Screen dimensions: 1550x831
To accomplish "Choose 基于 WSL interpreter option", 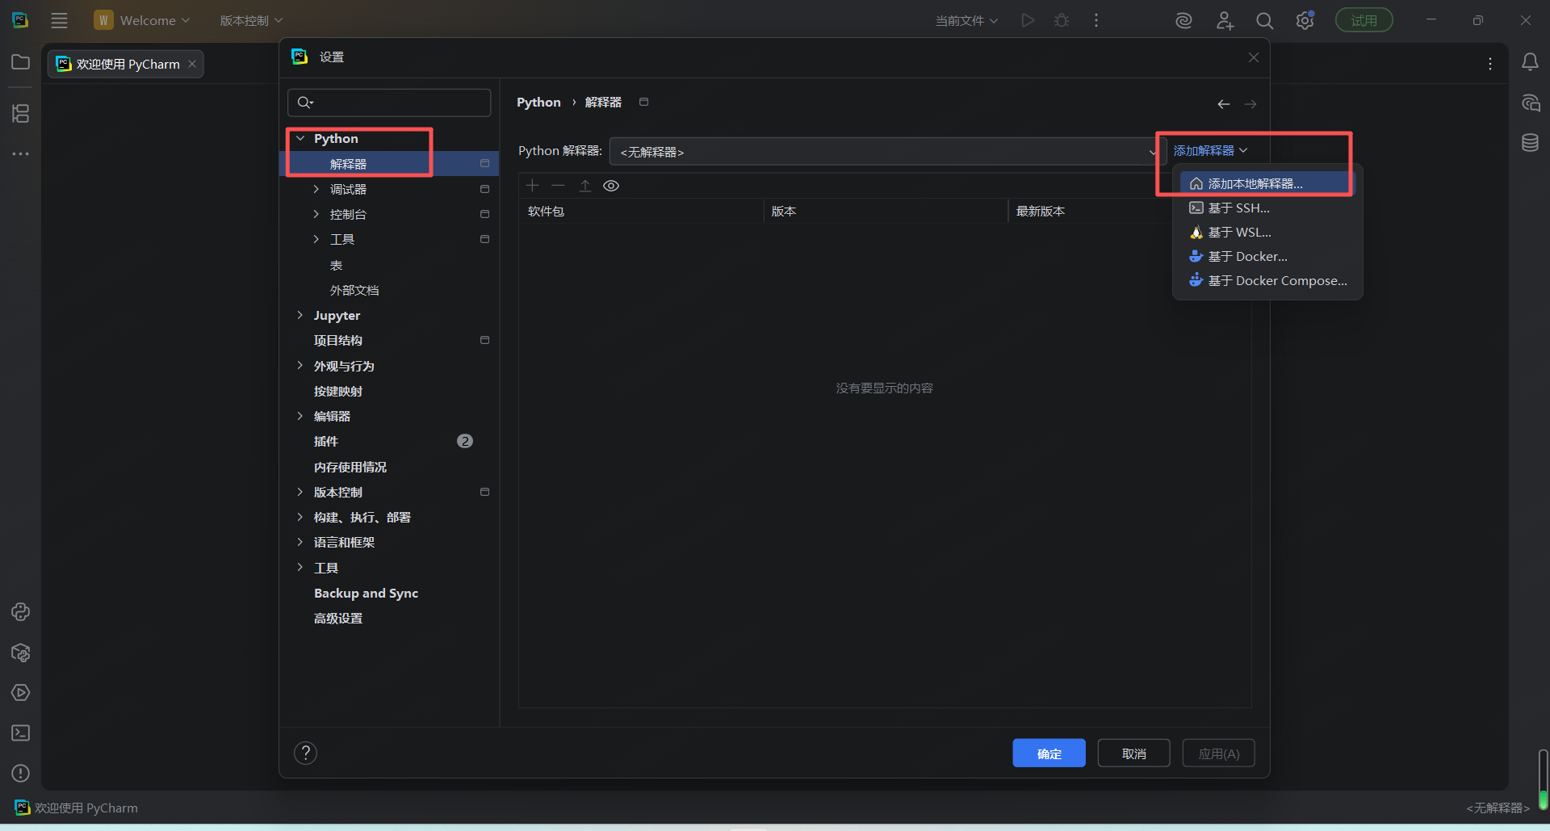I will coord(1267,232).
